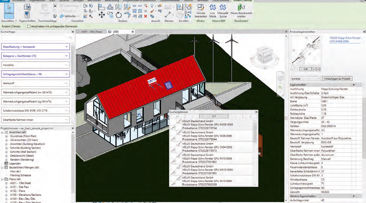The width and height of the screenshot is (366, 203).
Task: Collapse Ansichten (all) tree node
Action: [2, 132]
